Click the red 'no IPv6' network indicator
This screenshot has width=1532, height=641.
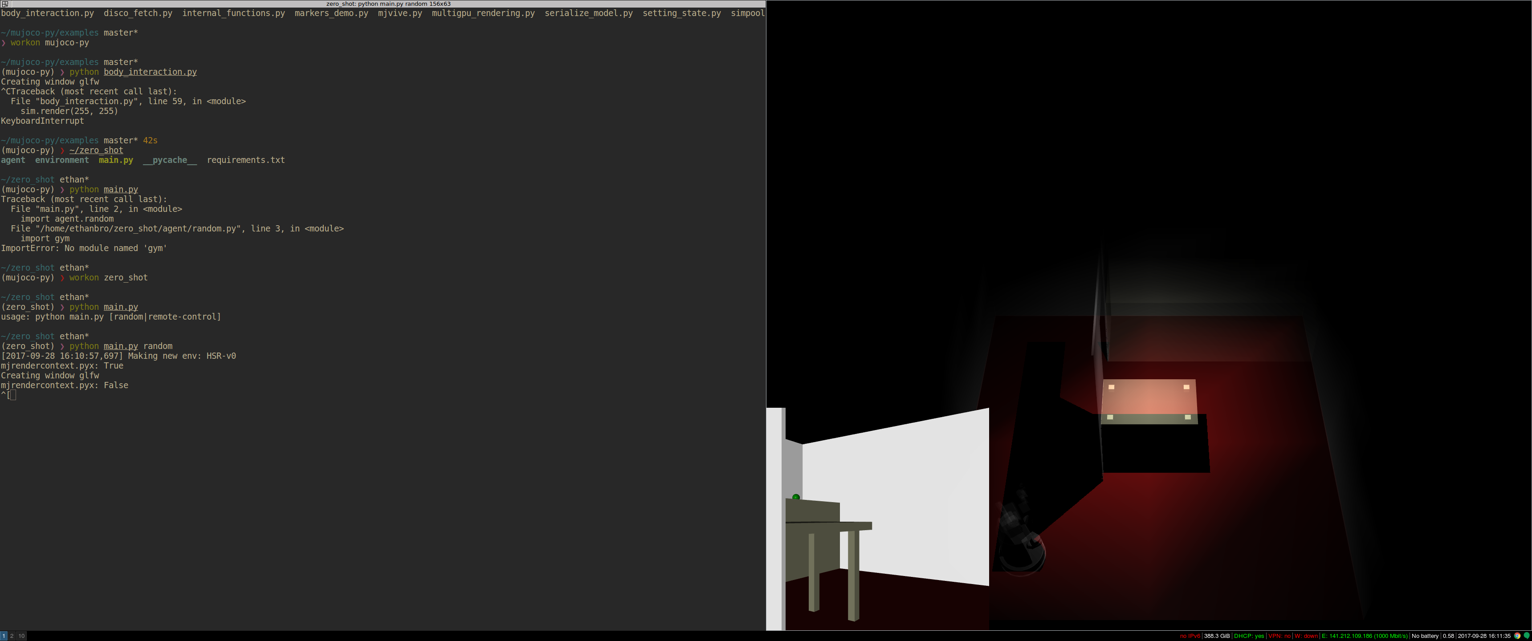point(1190,636)
